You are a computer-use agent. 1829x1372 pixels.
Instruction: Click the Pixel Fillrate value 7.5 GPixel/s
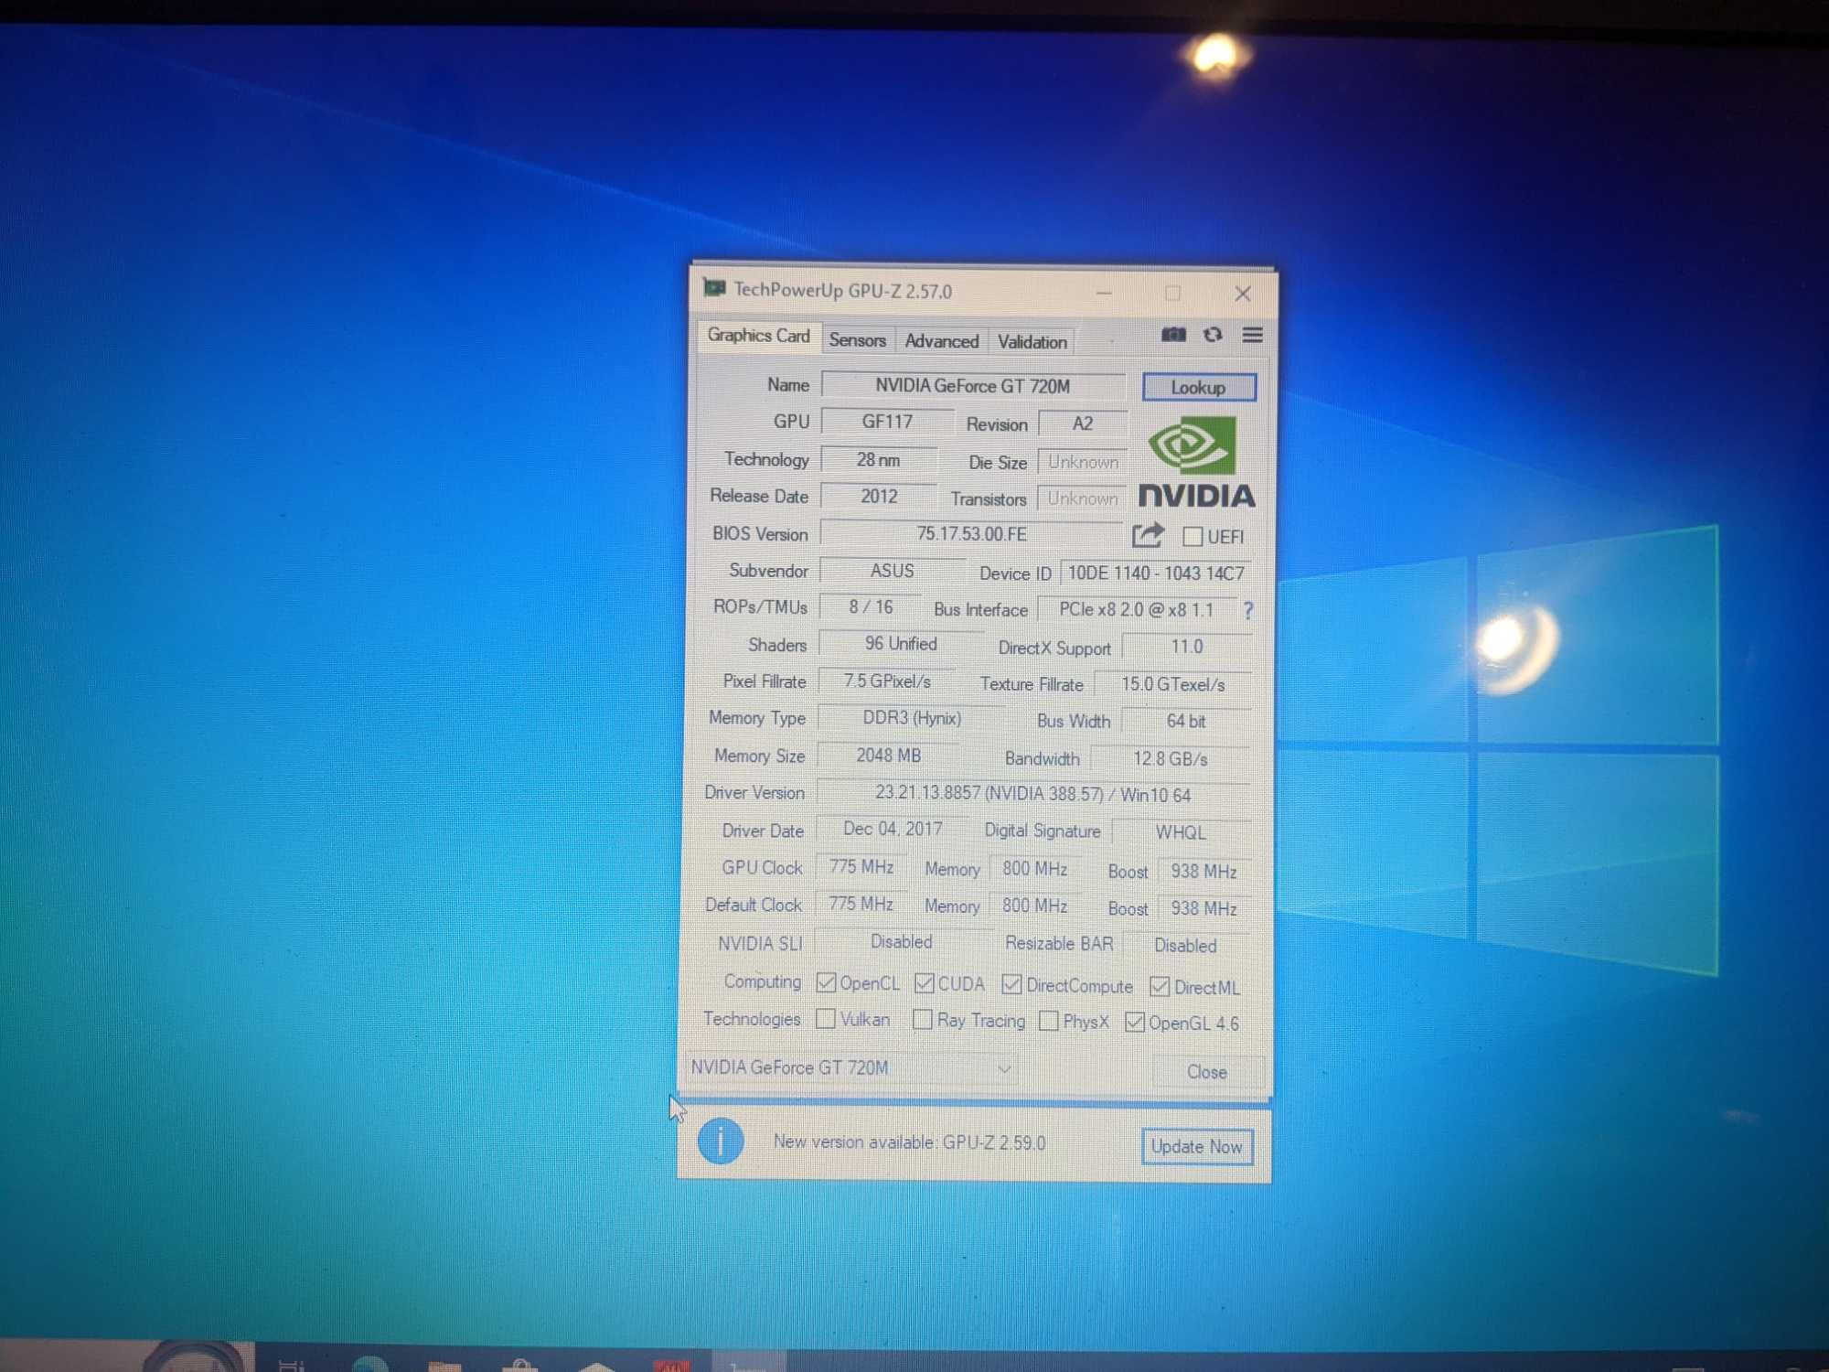pos(886,681)
